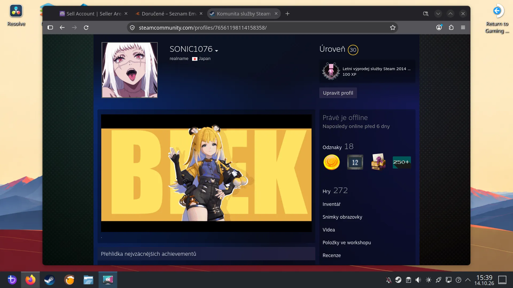Click the Upravit profil button
This screenshot has width=513, height=288.
pyautogui.click(x=338, y=93)
